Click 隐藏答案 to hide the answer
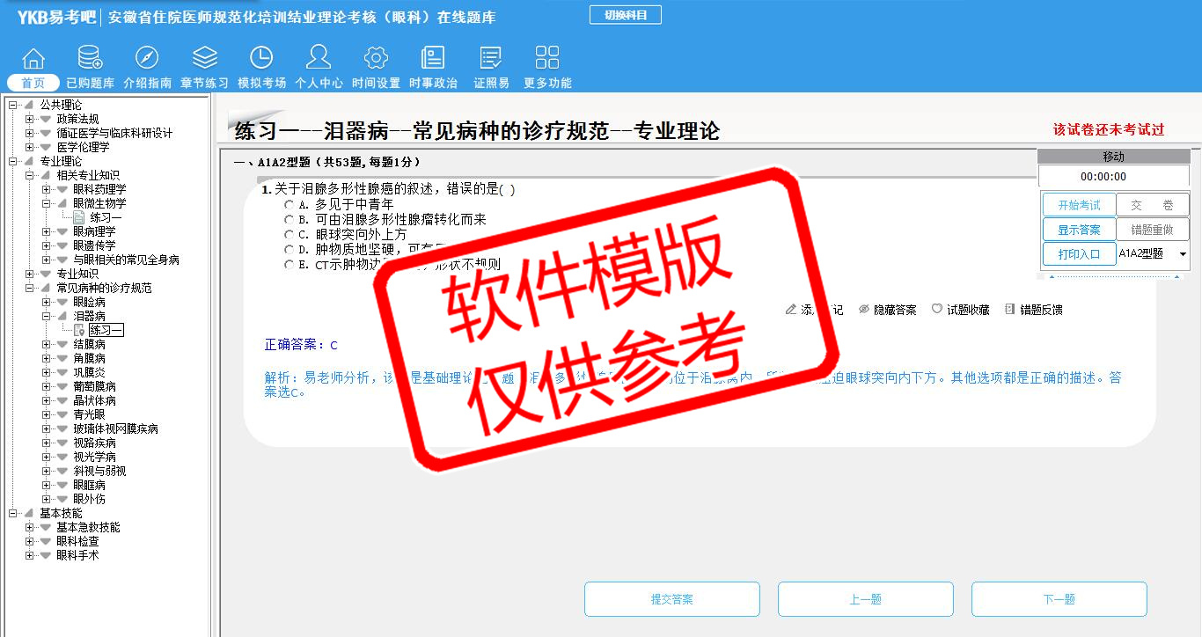 point(887,310)
